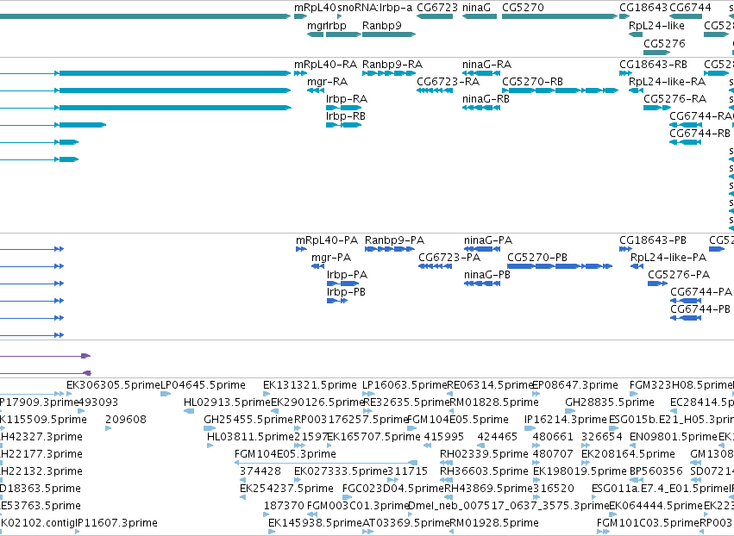Select the LP16063.5prime EST label
The height and width of the screenshot is (536, 734).
pyautogui.click(x=405, y=385)
